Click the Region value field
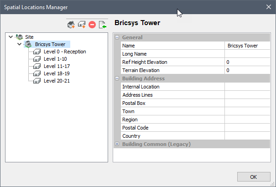276x187 pixels. pos(247,119)
